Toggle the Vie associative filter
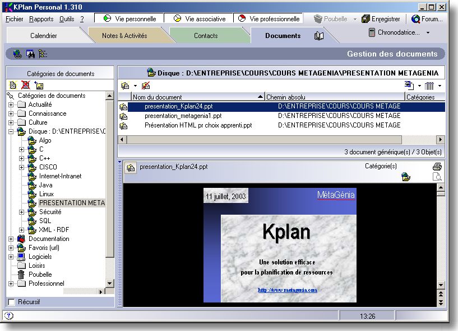Image resolution: width=458 pixels, height=331 pixels. pyautogui.click(x=199, y=18)
